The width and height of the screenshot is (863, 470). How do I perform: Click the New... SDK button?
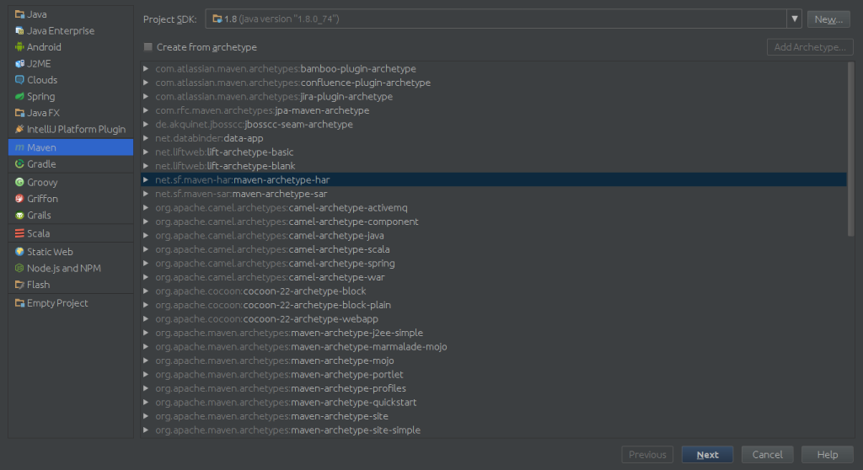tap(828, 19)
